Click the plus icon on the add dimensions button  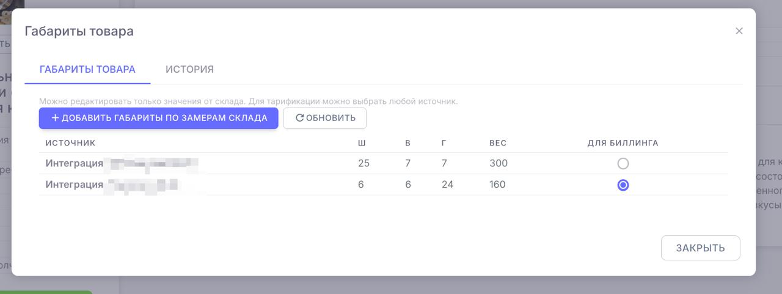(55, 119)
